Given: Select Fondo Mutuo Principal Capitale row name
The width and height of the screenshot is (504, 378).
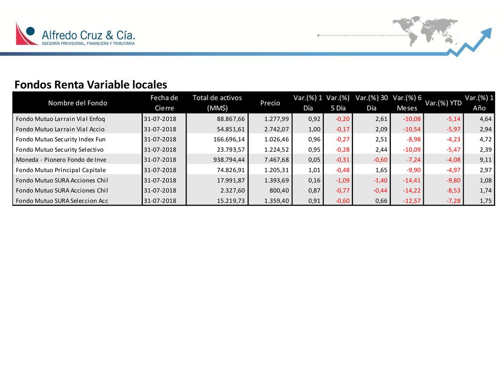Looking at the screenshot, I should tap(61, 170).
